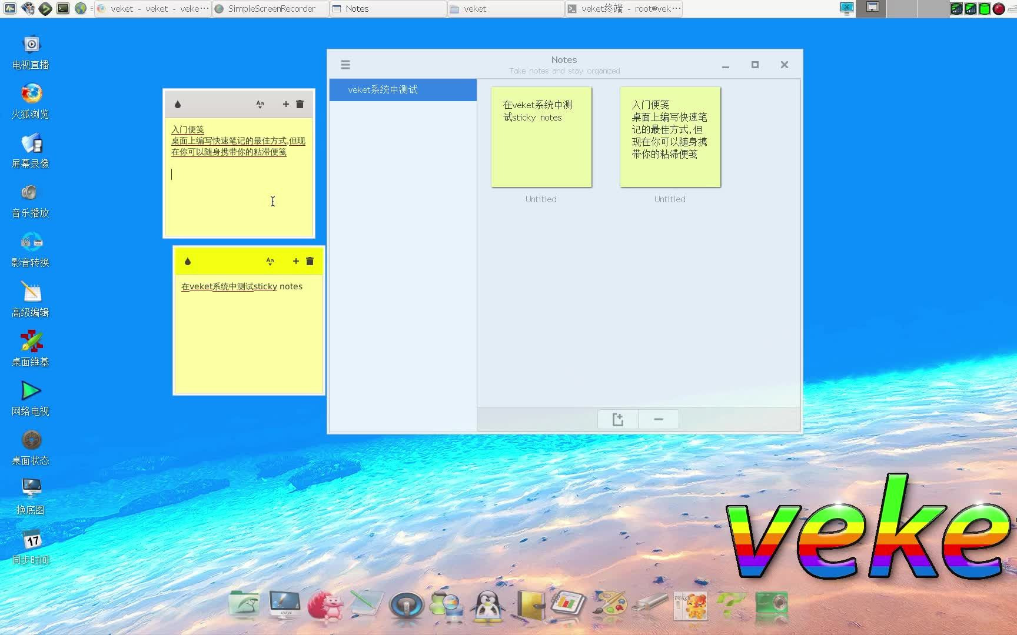Select the first workspace in pager
The image size is (1017, 635).
point(871,9)
